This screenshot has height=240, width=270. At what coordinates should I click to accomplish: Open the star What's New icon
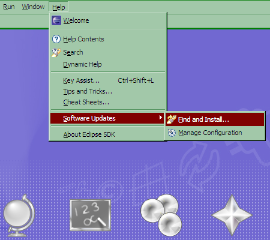232,215
